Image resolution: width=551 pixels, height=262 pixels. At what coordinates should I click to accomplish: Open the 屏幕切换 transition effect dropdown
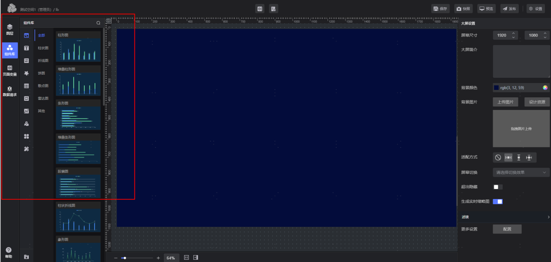(x=521, y=172)
